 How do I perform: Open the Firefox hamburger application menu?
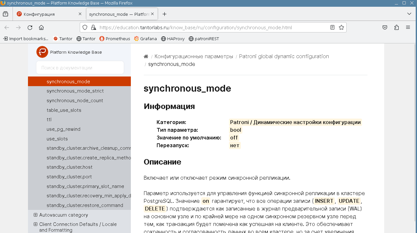coord(408,28)
